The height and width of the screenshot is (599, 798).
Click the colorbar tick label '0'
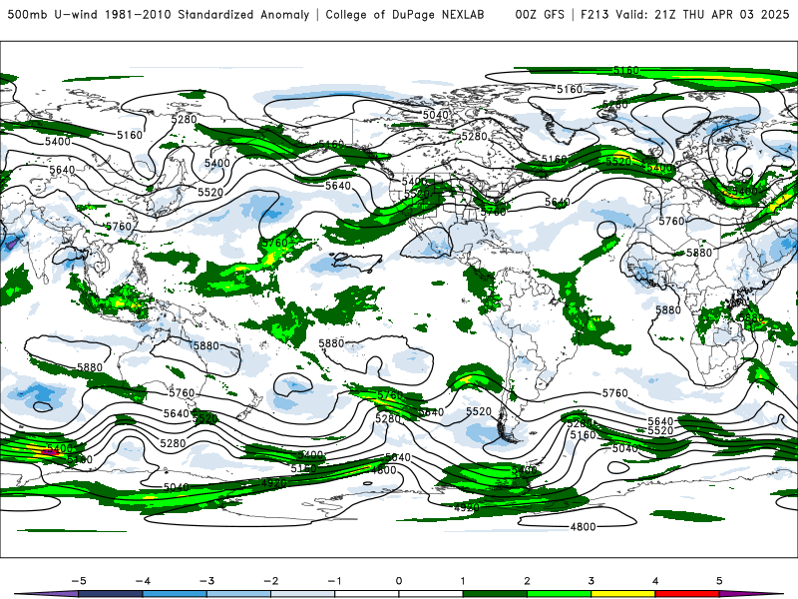pyautogui.click(x=399, y=581)
